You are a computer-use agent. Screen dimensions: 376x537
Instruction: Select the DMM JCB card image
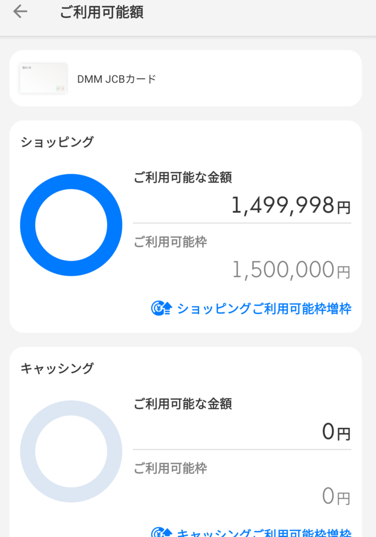tap(43, 78)
